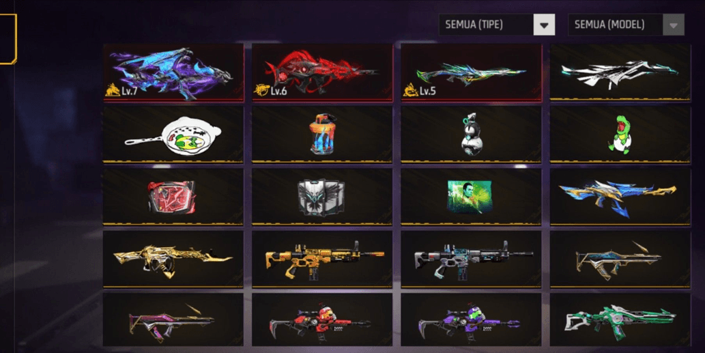Select the purple character sniper skin

tap(471, 320)
